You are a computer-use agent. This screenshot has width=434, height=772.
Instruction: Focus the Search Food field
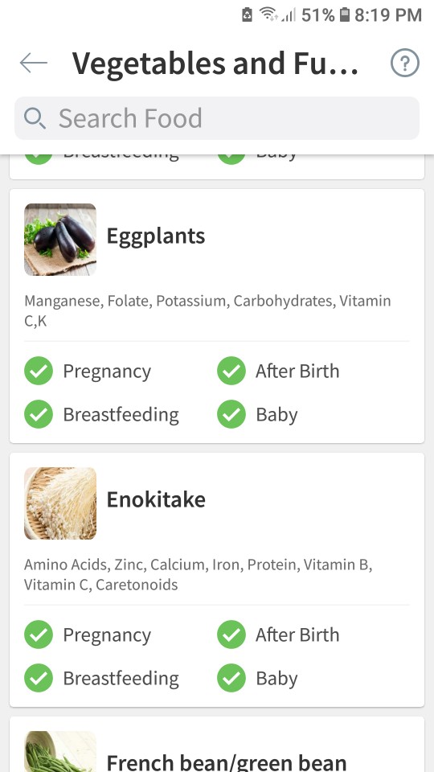(x=217, y=118)
